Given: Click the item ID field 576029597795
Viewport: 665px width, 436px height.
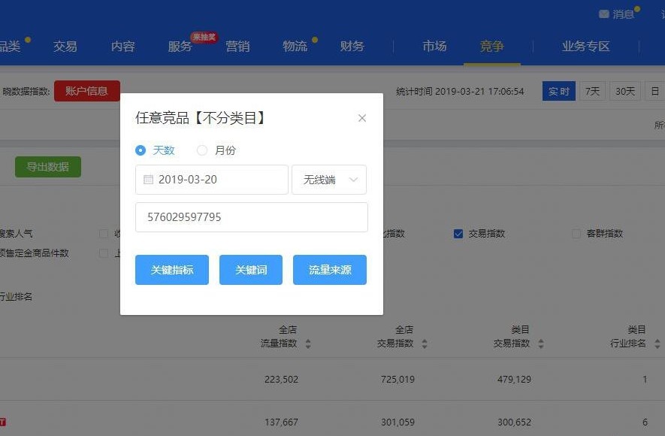Looking at the screenshot, I should [x=252, y=217].
